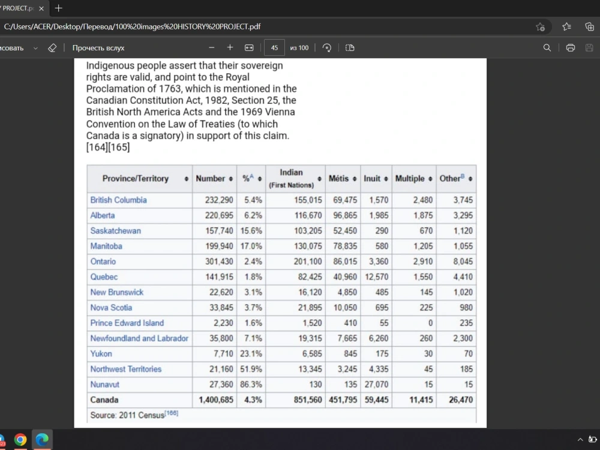Open a new browser tab

coord(59,8)
